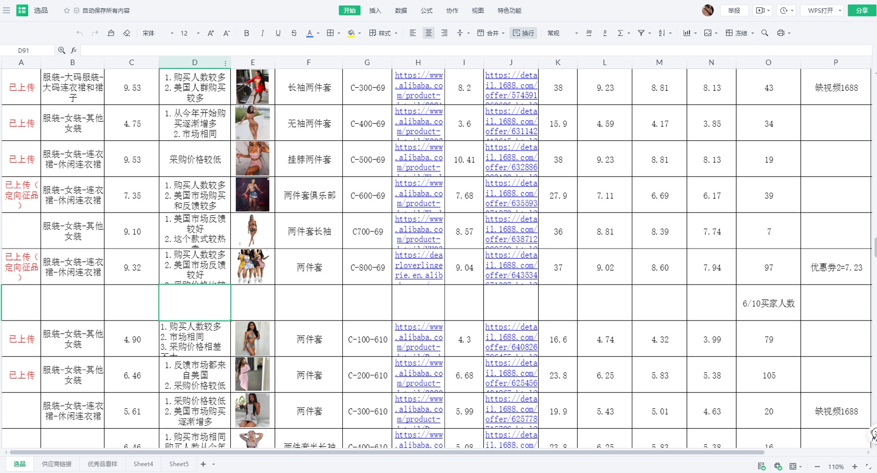
Task: Open search with magnifier icon
Action: pos(765,33)
